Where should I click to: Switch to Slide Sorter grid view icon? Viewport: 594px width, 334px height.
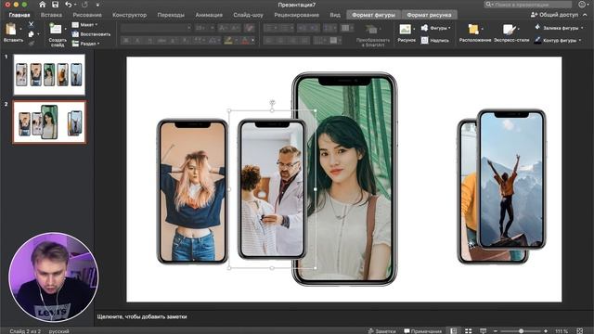pos(468,331)
